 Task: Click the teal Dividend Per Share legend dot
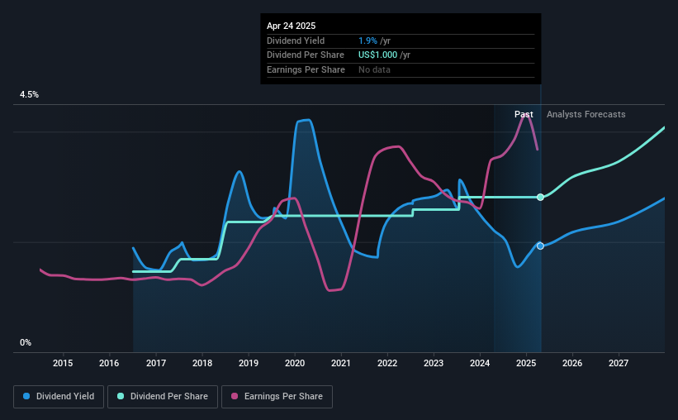(x=121, y=396)
